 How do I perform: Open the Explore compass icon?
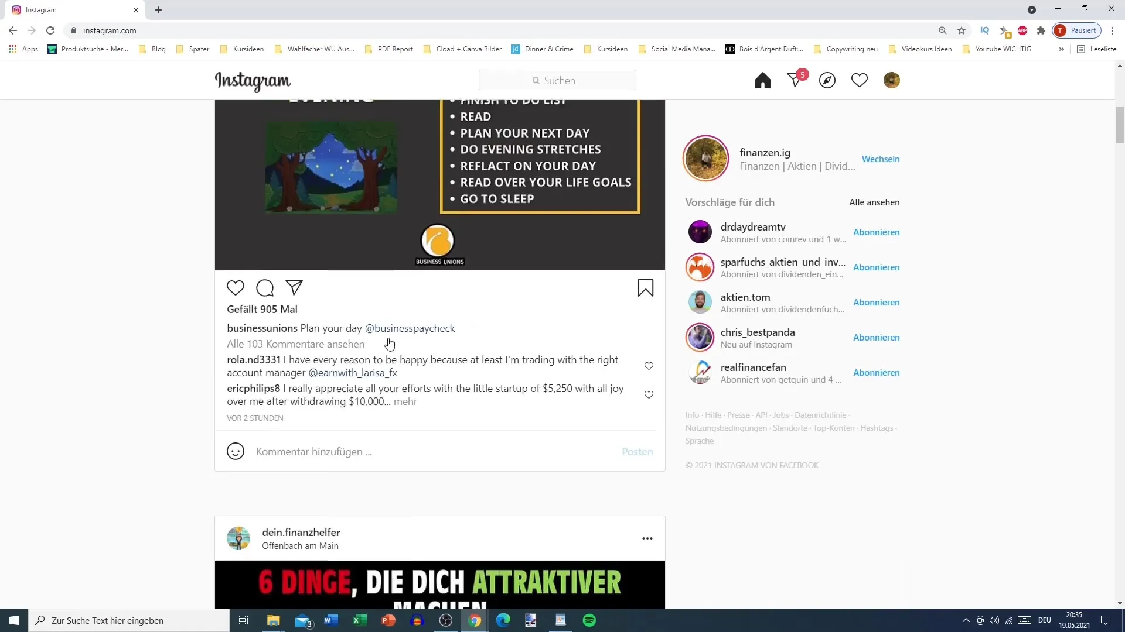827,80
